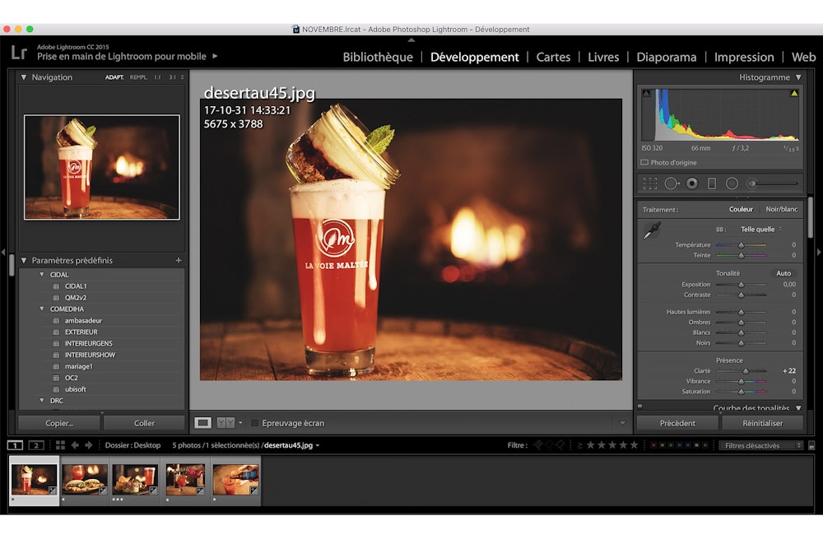Image resolution: width=823 pixels, height=548 pixels.
Task: Open the Bibliothèque module
Action: 378,57
